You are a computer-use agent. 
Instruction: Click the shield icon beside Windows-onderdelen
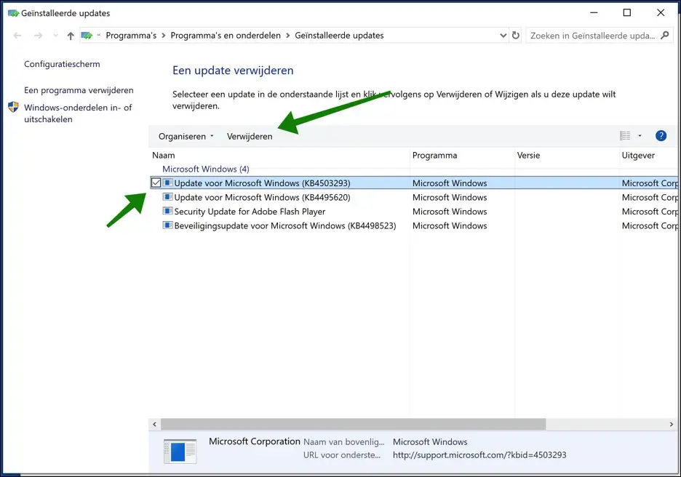click(14, 107)
